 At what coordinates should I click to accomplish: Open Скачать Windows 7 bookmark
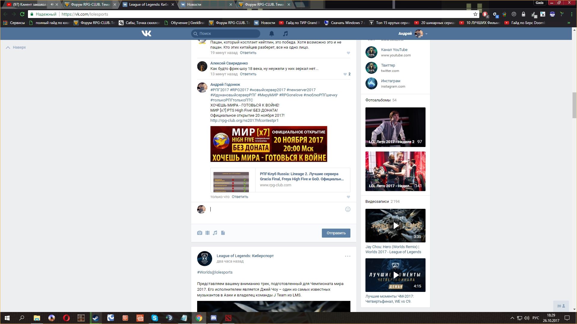345,23
